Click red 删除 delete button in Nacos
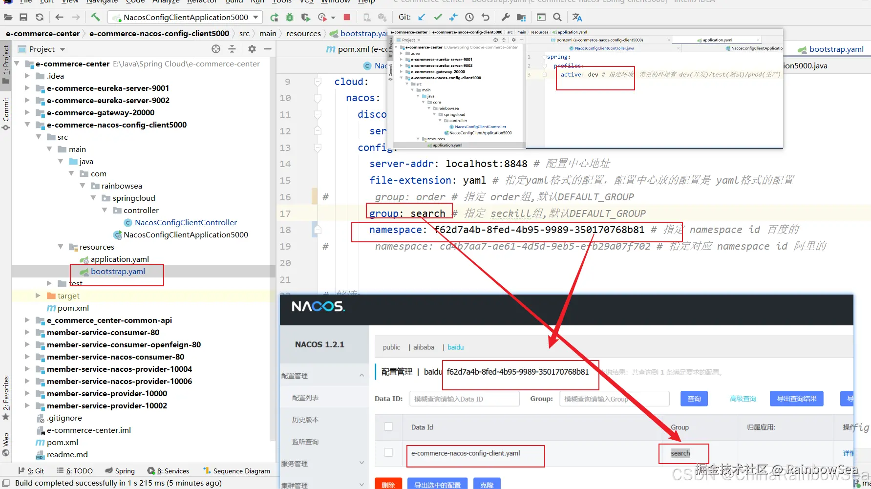 (388, 485)
